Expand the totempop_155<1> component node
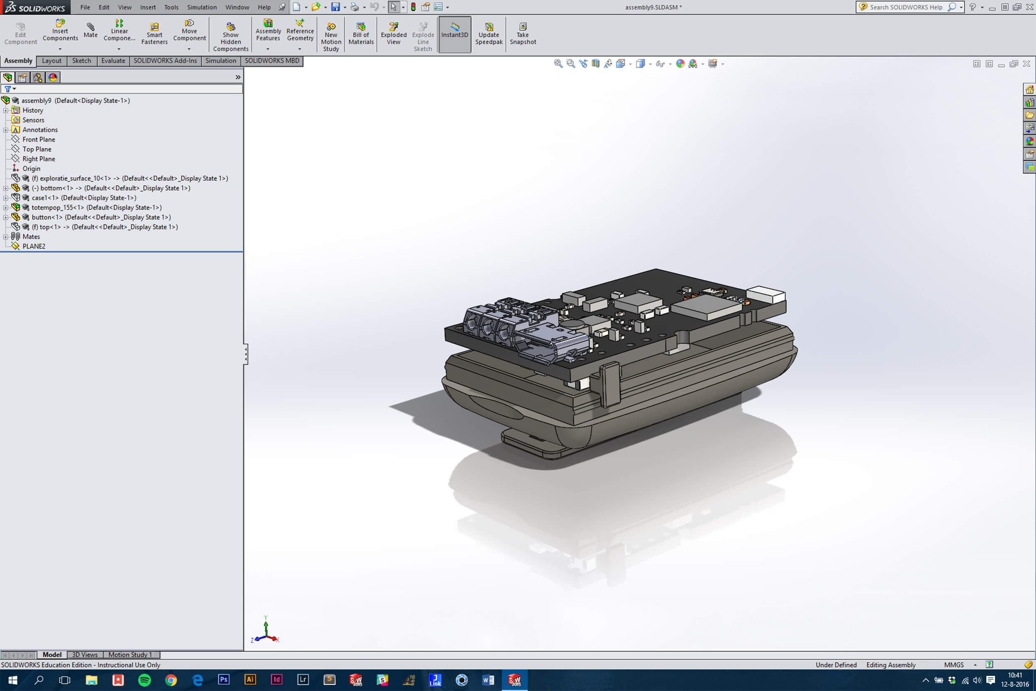The width and height of the screenshot is (1036, 691). (6, 207)
